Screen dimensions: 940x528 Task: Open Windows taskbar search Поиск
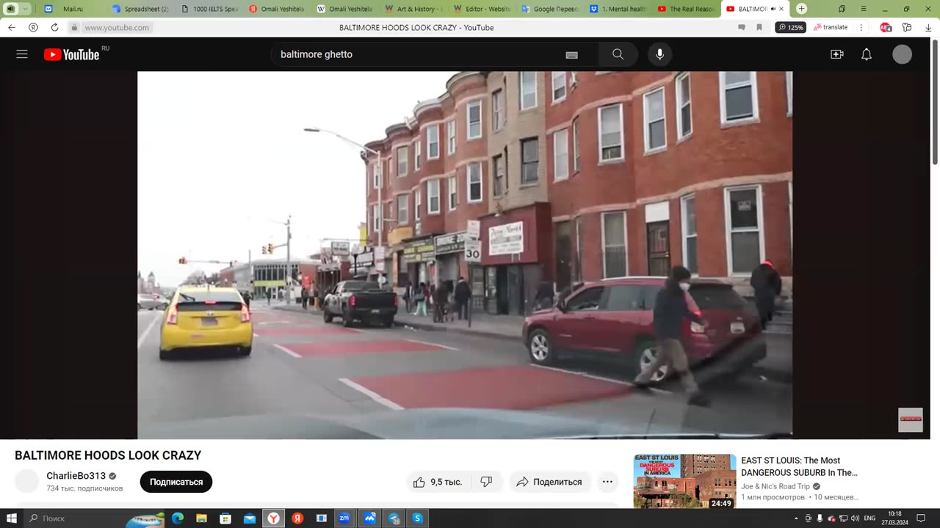click(x=95, y=518)
